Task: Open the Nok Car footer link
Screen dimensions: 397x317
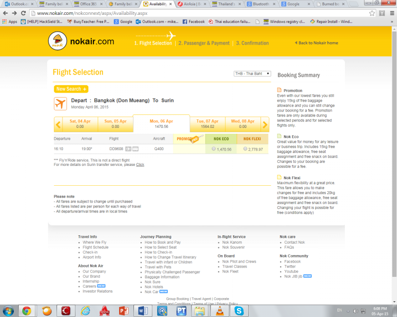Action: pos(151,292)
